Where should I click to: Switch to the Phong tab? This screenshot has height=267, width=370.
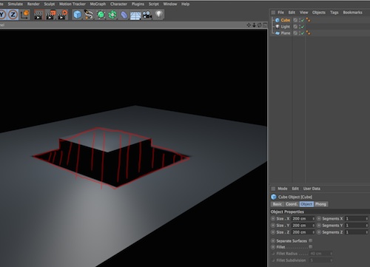320,204
